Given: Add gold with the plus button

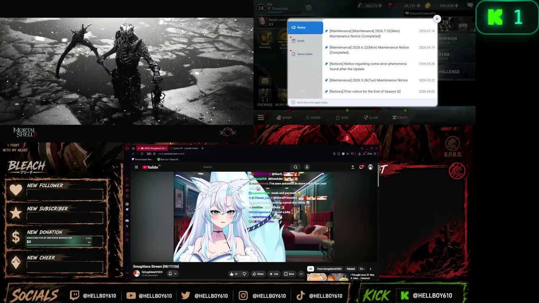Looking at the screenshot, I should point(457,5).
